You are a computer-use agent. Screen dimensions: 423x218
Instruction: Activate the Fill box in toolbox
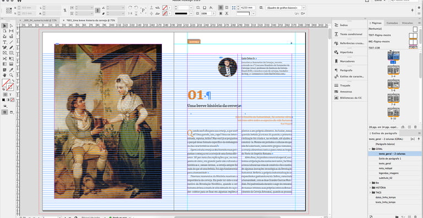[x=5, y=82]
